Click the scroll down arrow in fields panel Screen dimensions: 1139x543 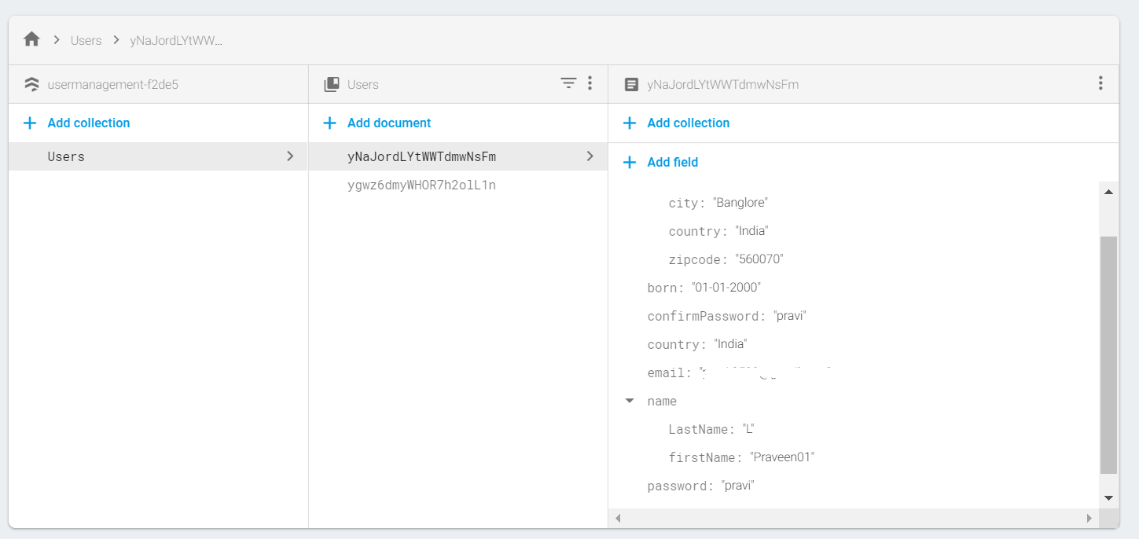1108,497
